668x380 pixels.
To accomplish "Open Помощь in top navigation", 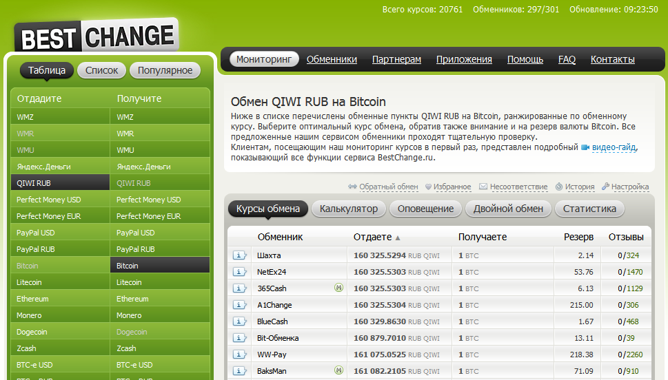I will (x=525, y=59).
